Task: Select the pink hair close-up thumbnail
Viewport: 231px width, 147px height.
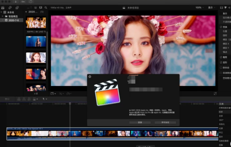Action: 36,57
